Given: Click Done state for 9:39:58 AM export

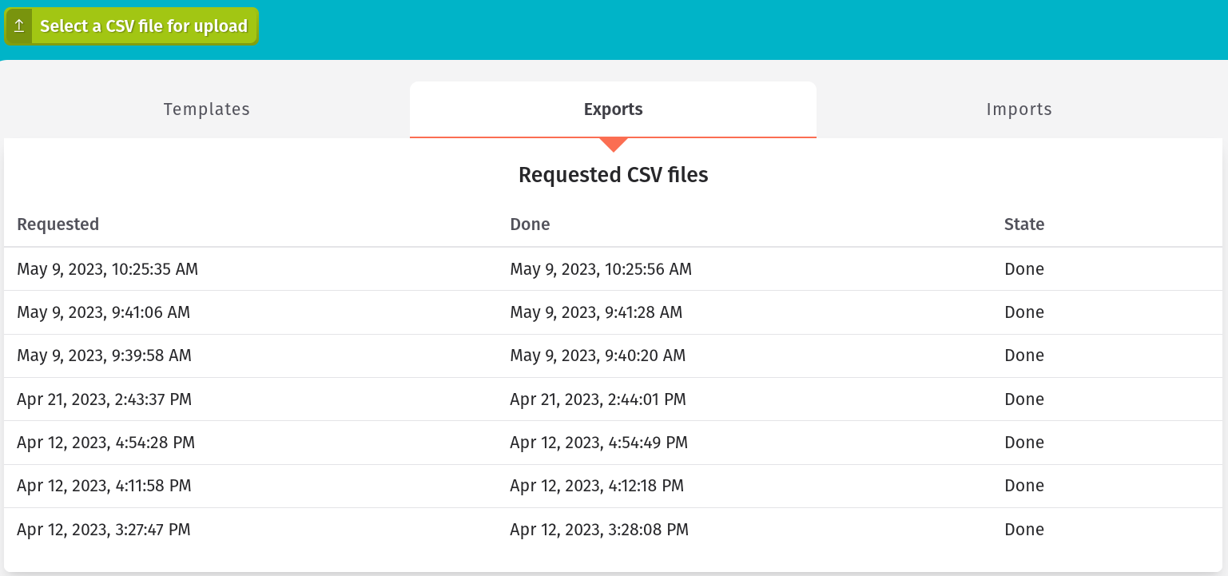Looking at the screenshot, I should [x=1024, y=356].
